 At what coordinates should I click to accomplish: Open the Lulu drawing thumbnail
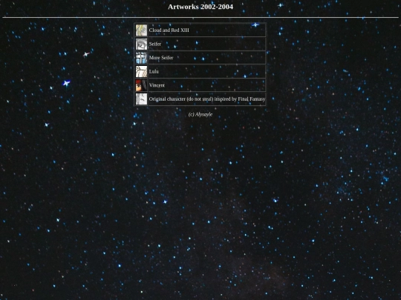click(x=141, y=72)
